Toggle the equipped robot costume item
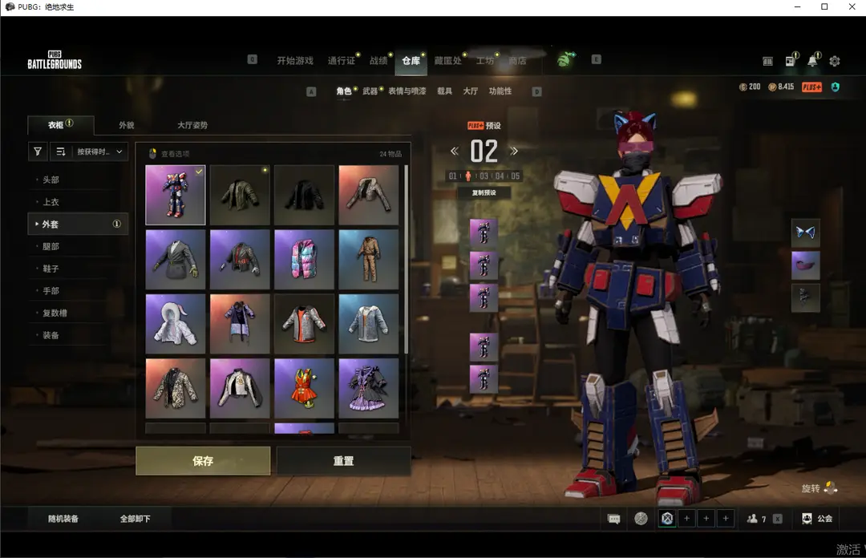 pyautogui.click(x=176, y=195)
